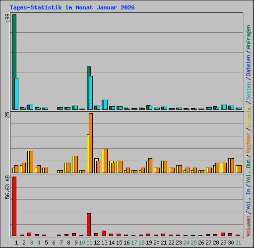254x248 pixels.
Task: Click day label '26' on the axis
Action: [201, 243]
